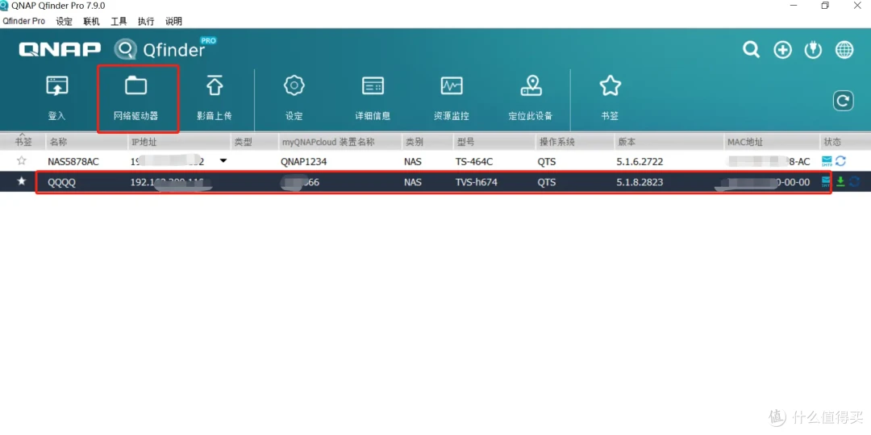Click SMTP mail icon for NAS5878AC

[x=827, y=161]
